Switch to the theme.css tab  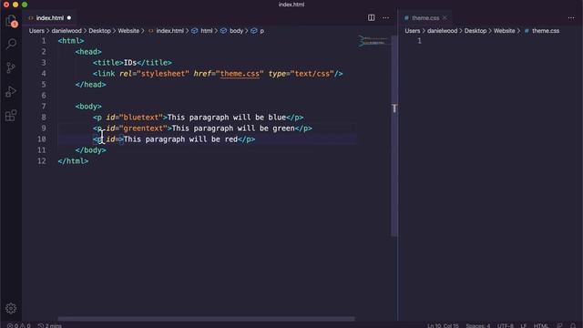tap(425, 18)
